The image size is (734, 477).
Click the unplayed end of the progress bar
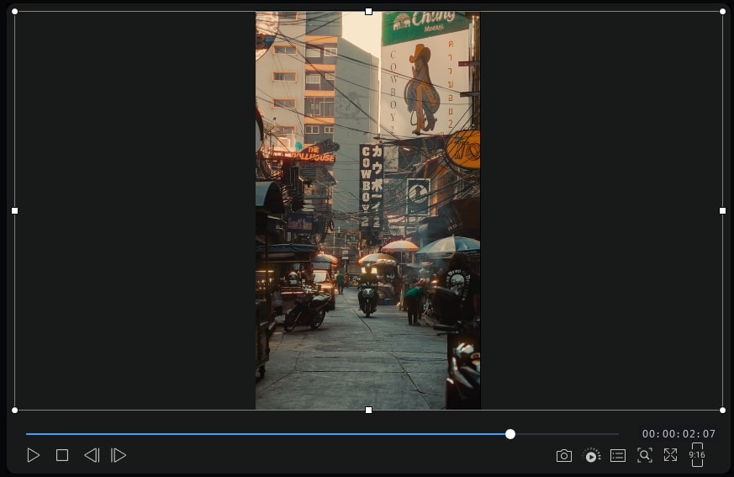(568, 434)
